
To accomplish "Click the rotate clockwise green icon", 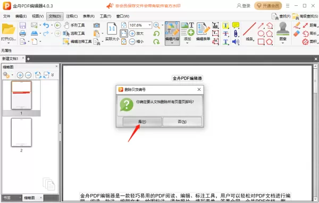I will pos(156,41).
